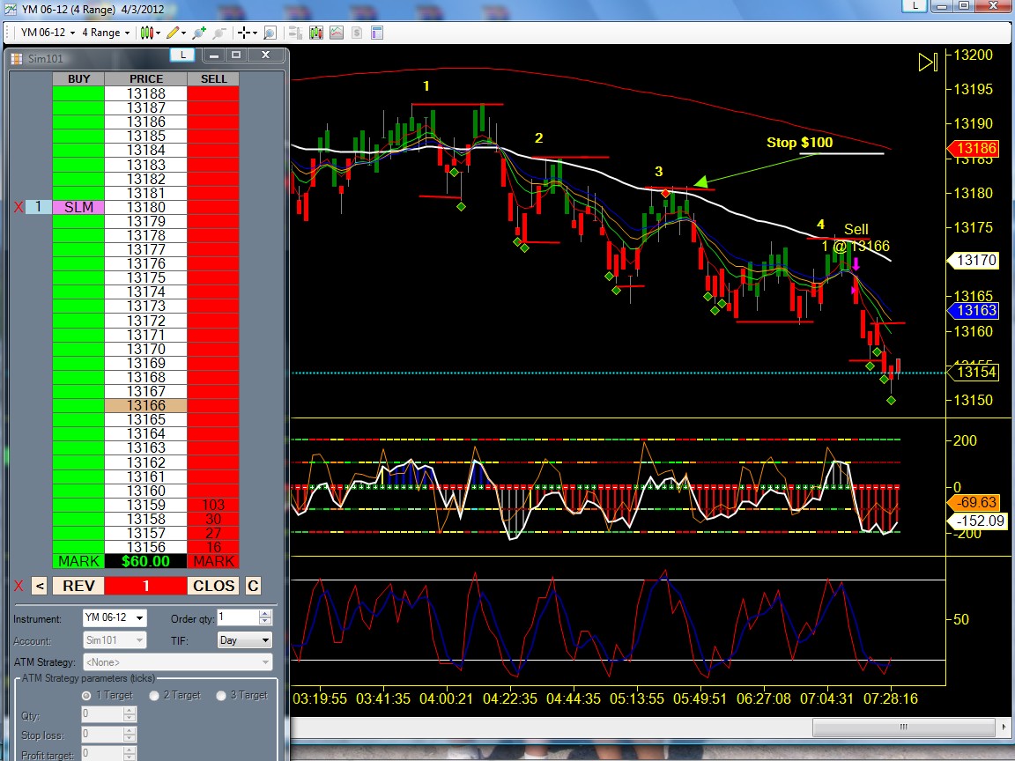Click the pink SLM order cell
Screen dimensions: 1015x761
[78, 207]
